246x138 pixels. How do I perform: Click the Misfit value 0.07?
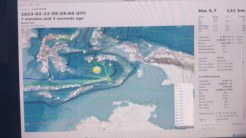coord(225,96)
